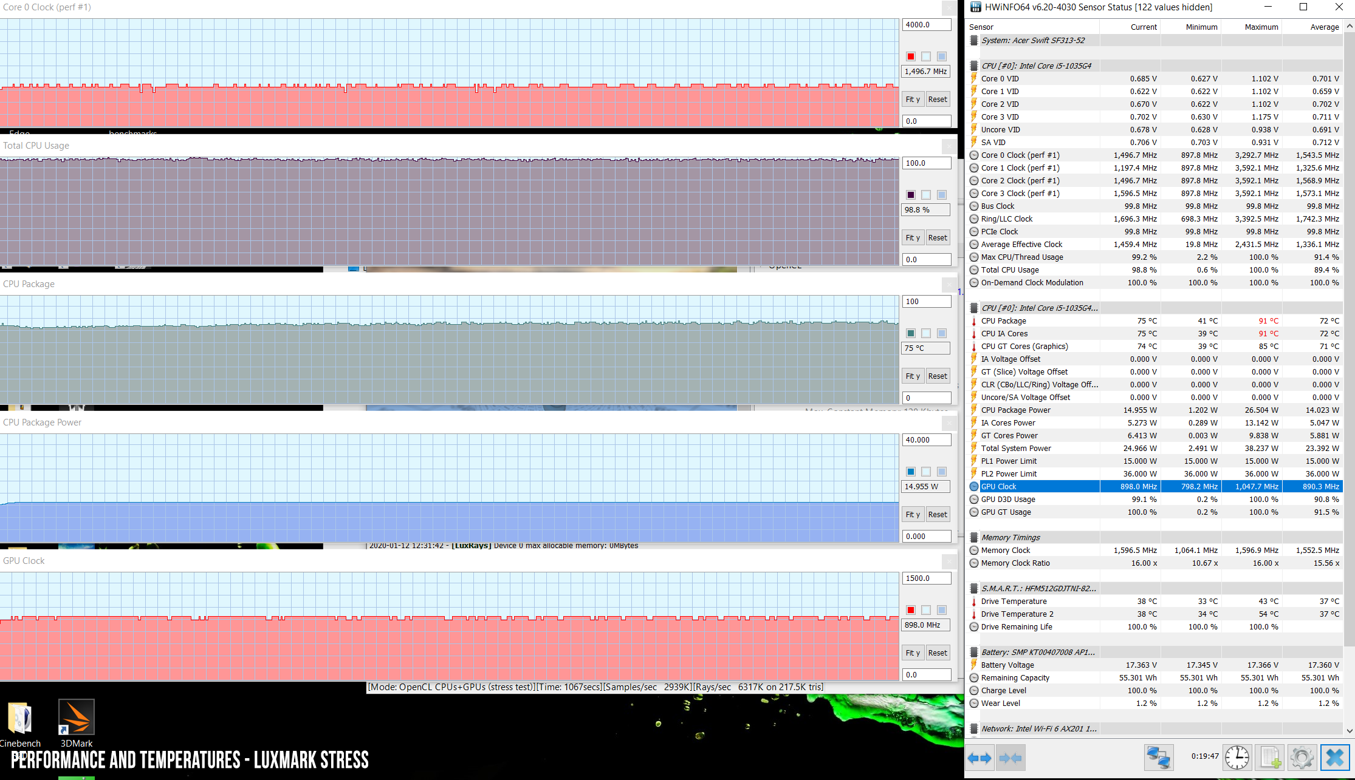
Task: Open the network remote monitoring icon
Action: point(1158,758)
